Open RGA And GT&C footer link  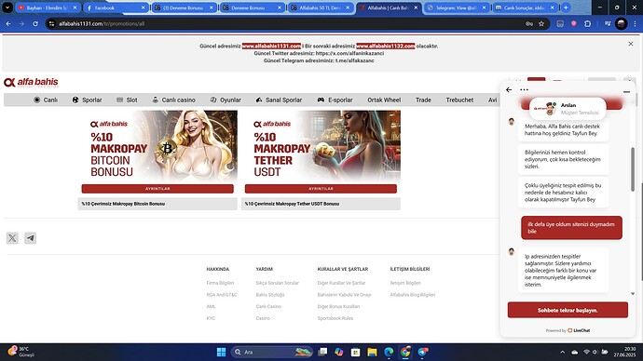point(222,295)
